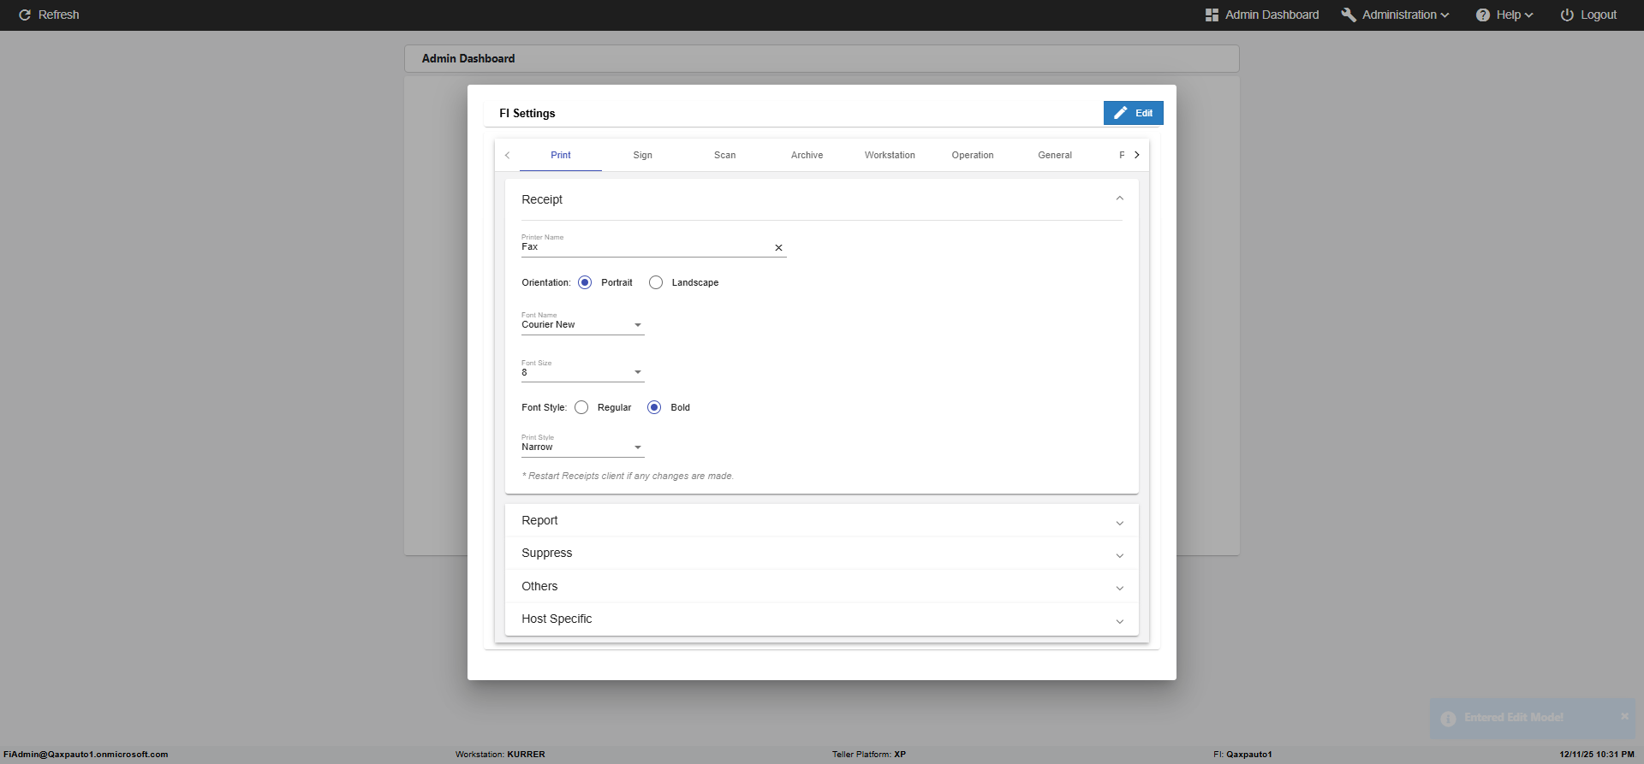Image resolution: width=1644 pixels, height=764 pixels.
Task: Click the Logout power icon
Action: point(1567,15)
